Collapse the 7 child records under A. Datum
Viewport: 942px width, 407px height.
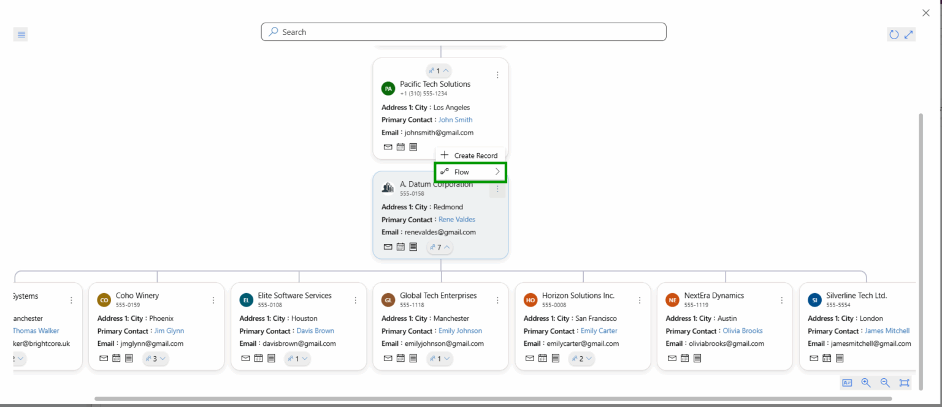439,247
